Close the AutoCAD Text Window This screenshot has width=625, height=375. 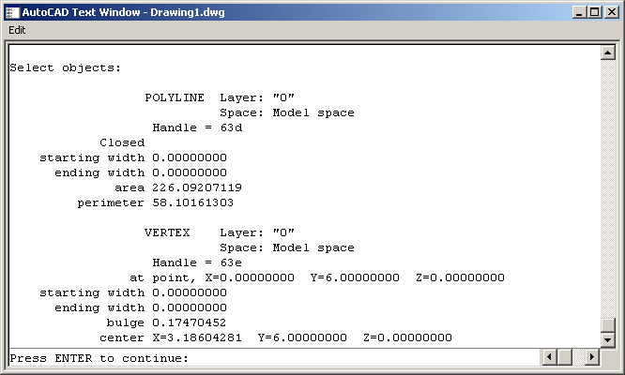click(609, 12)
